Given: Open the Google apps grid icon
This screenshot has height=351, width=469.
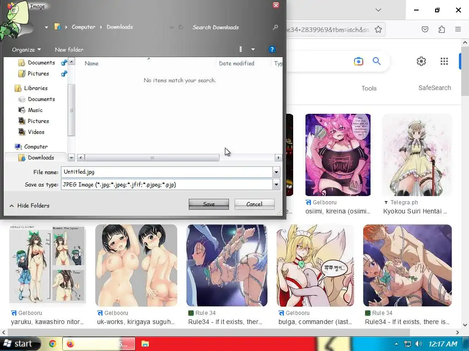Looking at the screenshot, I should 444,61.
